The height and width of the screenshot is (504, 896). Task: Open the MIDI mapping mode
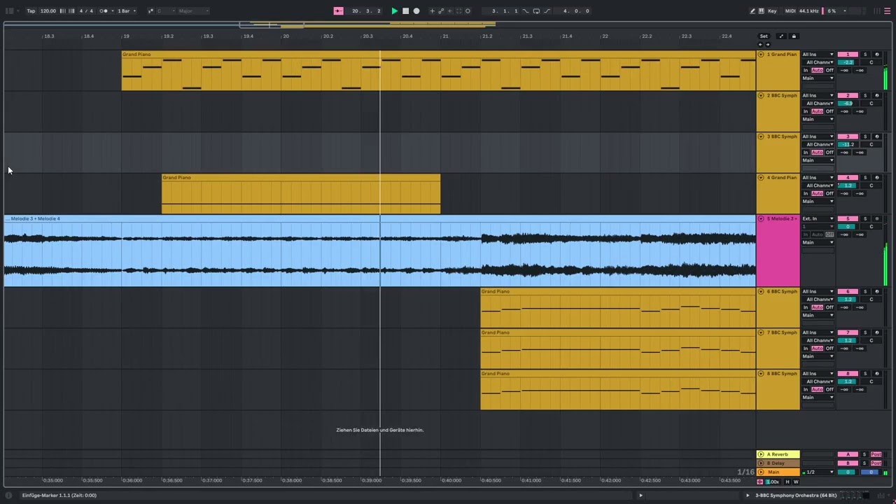pos(790,11)
